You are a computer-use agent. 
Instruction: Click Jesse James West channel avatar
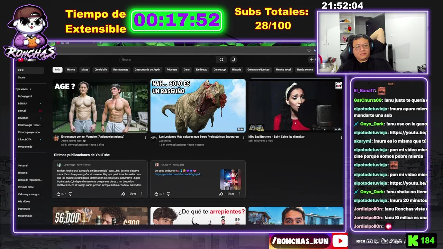point(56,138)
